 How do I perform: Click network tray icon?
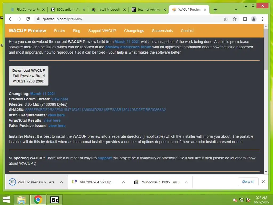242,200
